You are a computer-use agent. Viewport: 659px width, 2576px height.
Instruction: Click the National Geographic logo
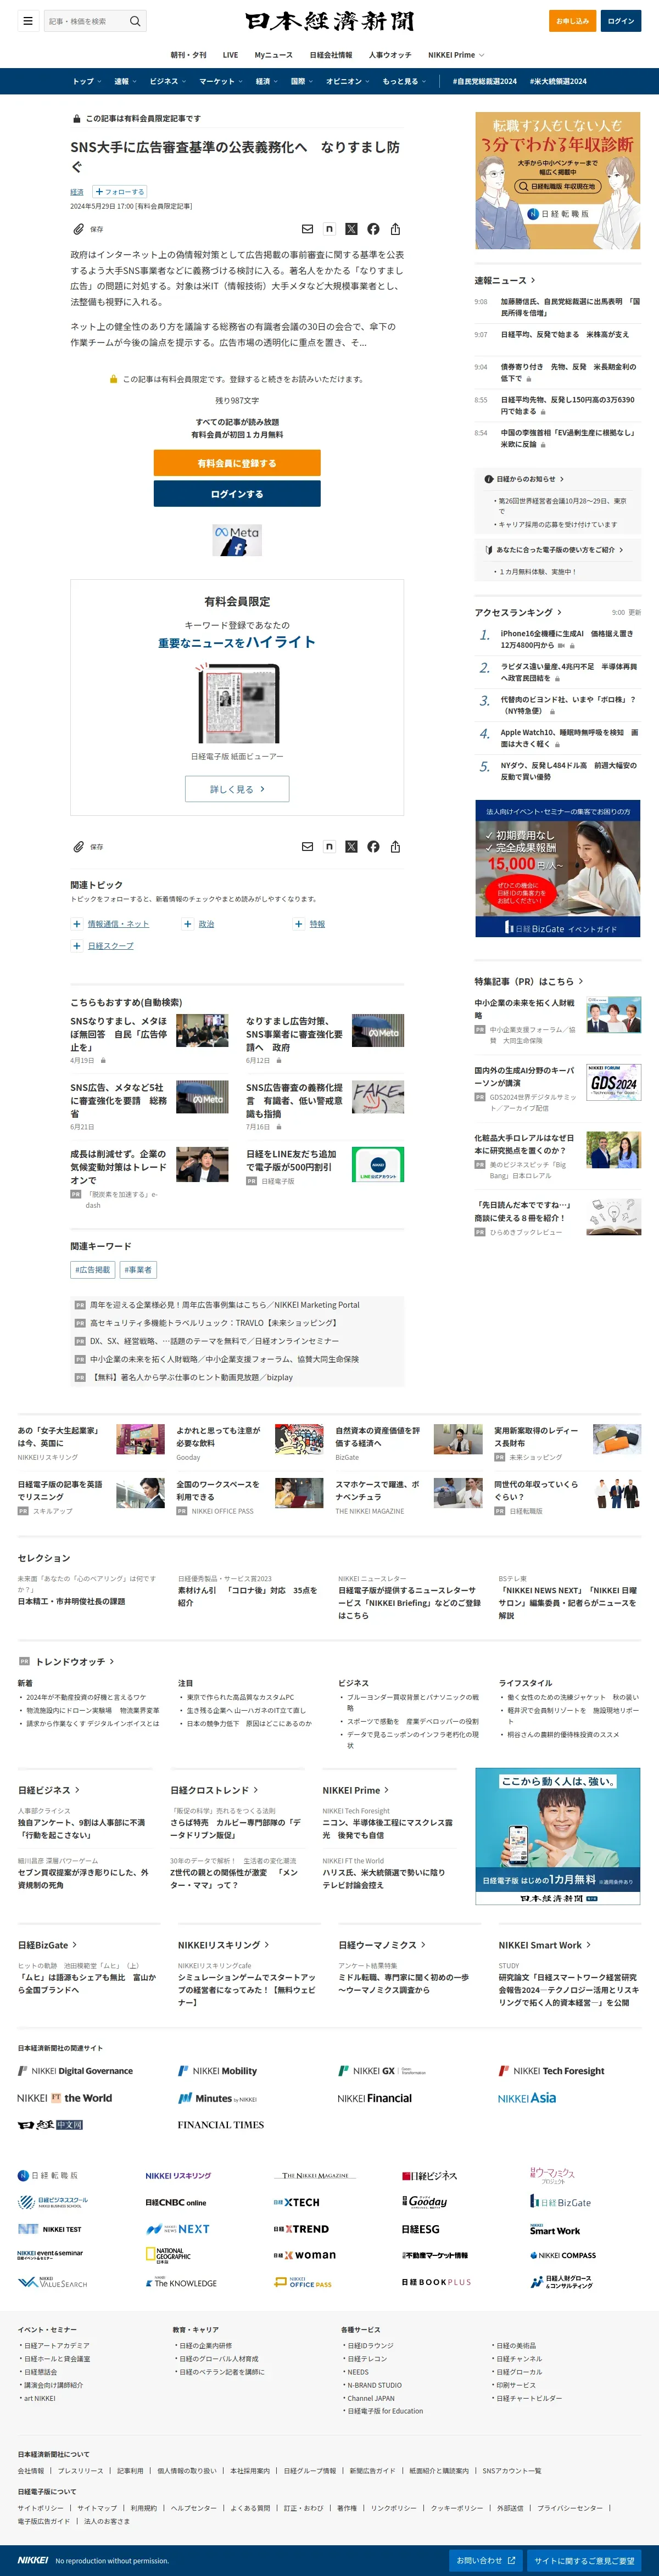[167, 2256]
